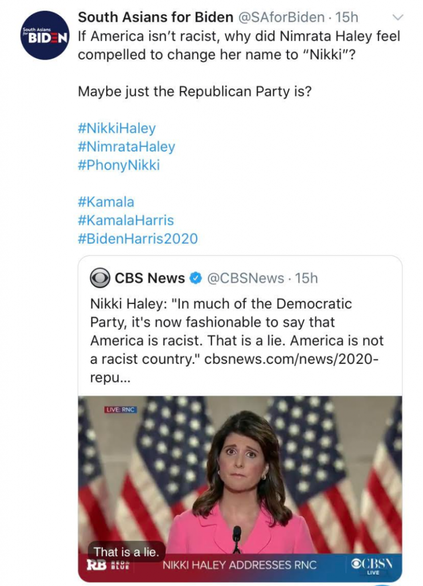Play the Nikki Haley RNC video thumbnail
423x586 pixels.
240,489
